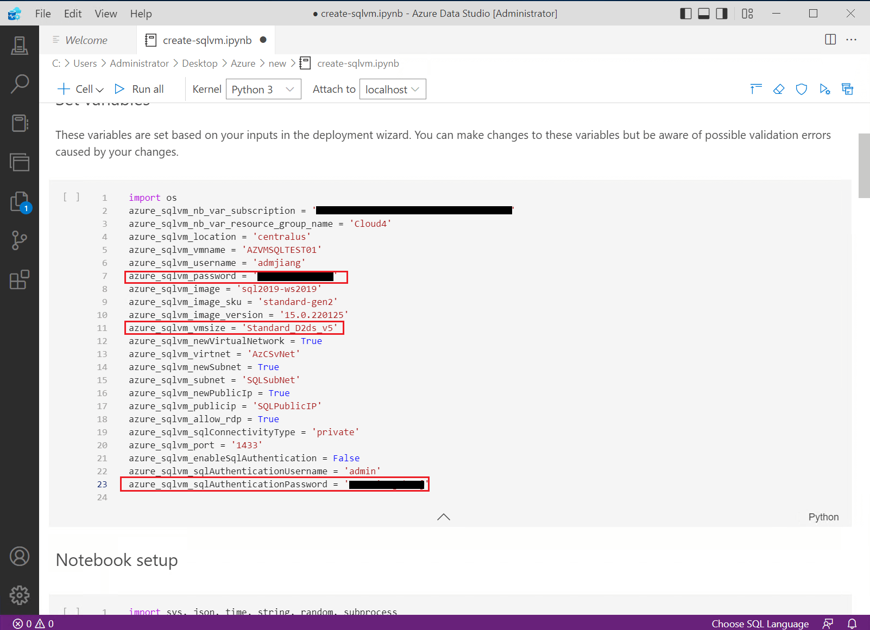Click Choose SQL Language in status bar
Image resolution: width=870 pixels, height=630 pixels.
point(760,623)
